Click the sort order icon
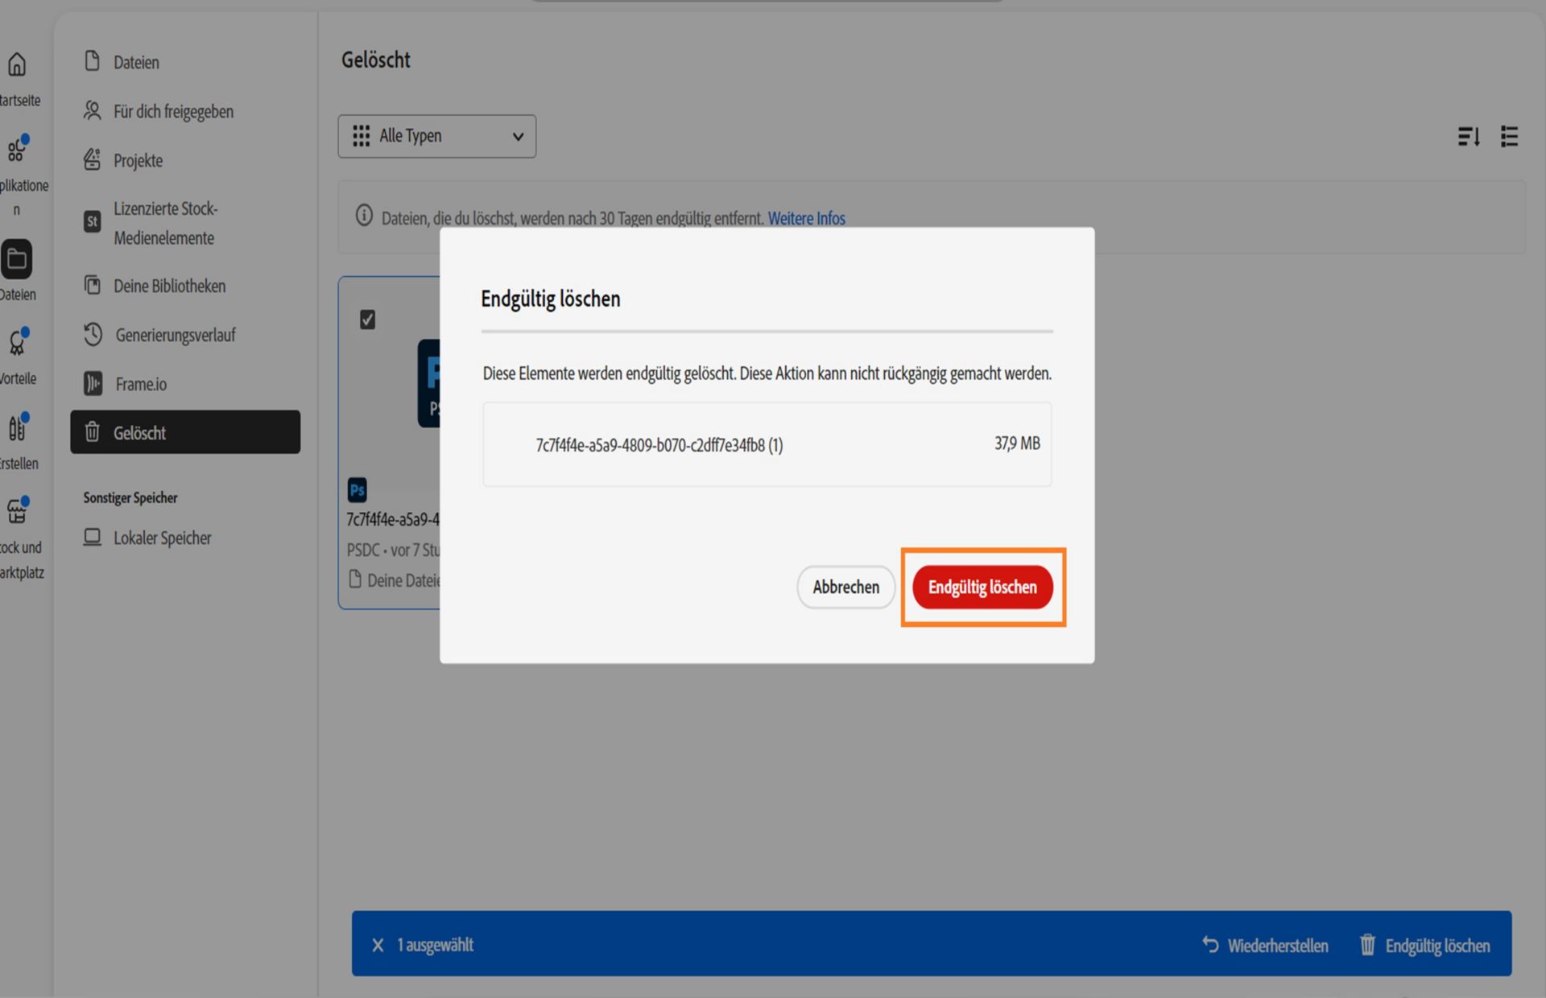This screenshot has height=998, width=1546. tap(1469, 136)
